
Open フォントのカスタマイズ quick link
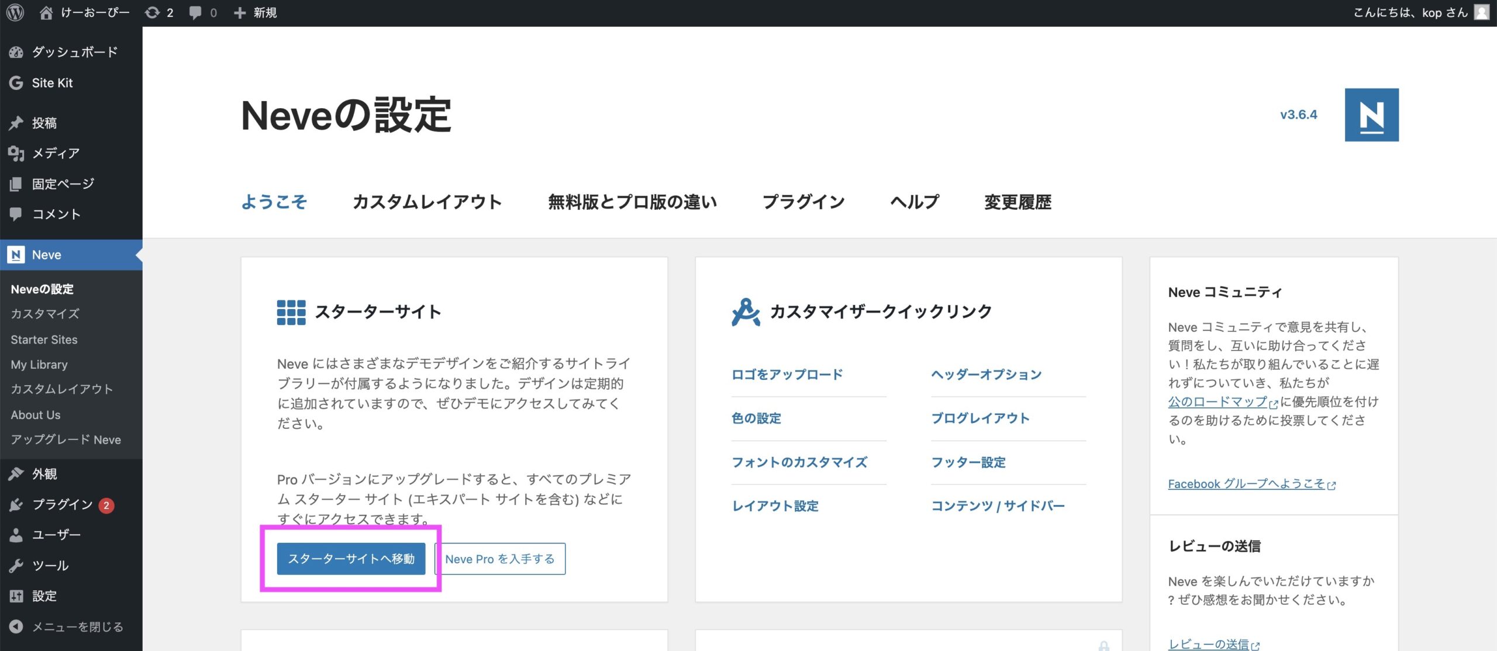coord(799,462)
